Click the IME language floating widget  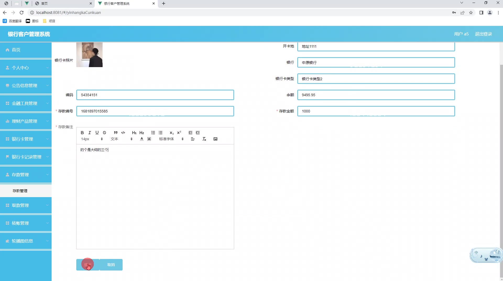[486, 255]
